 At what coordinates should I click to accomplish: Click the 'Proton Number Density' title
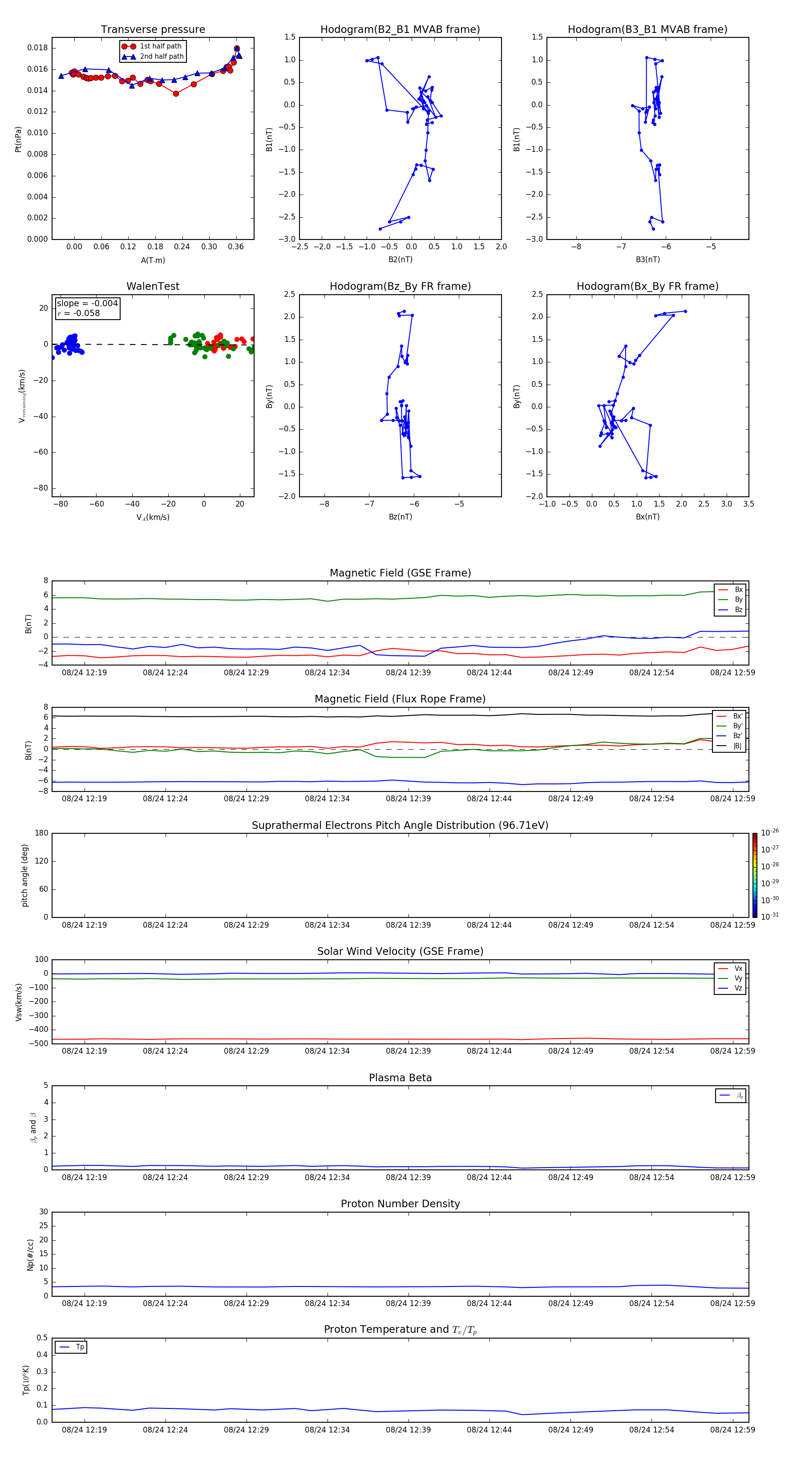[x=400, y=1204]
